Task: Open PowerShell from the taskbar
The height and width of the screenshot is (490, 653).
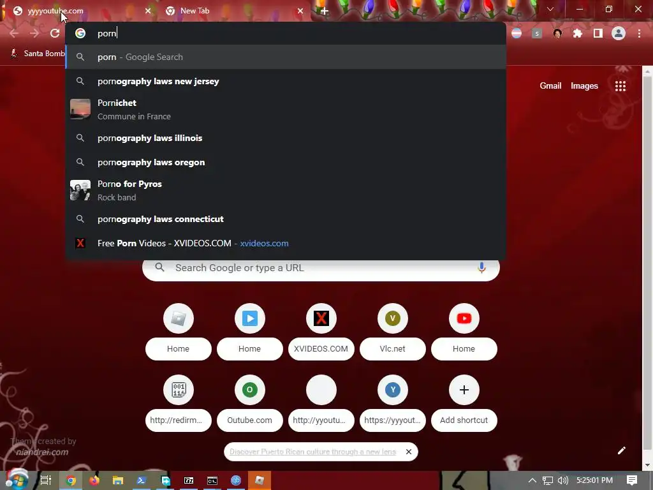Action: [141, 480]
